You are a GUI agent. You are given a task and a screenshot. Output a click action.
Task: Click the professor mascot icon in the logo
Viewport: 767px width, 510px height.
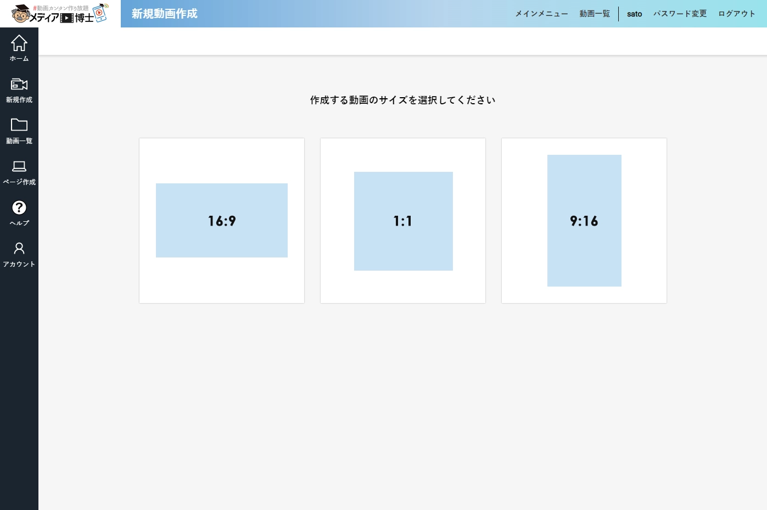coord(20,14)
